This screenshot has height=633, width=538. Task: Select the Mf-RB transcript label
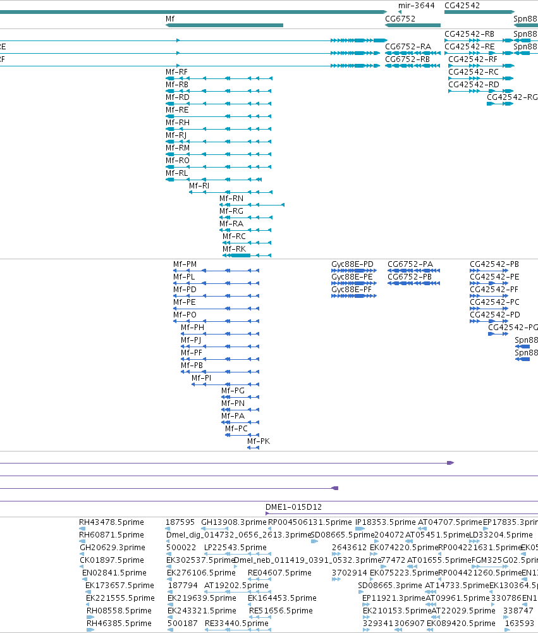pos(177,85)
